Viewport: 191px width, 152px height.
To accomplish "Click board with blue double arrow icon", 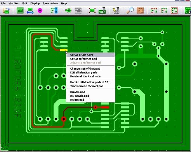I will pyautogui.click(x=30, y=10).
